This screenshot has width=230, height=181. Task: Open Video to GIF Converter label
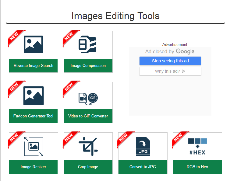(x=88, y=116)
